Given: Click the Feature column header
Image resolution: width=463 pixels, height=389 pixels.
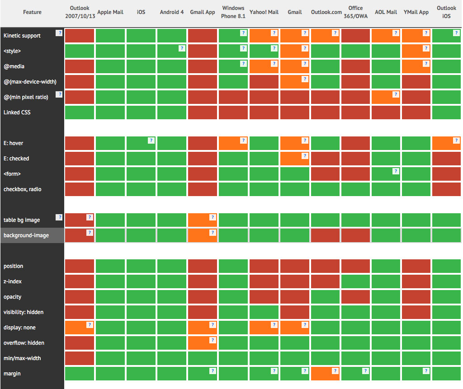Looking at the screenshot, I should (32, 12).
